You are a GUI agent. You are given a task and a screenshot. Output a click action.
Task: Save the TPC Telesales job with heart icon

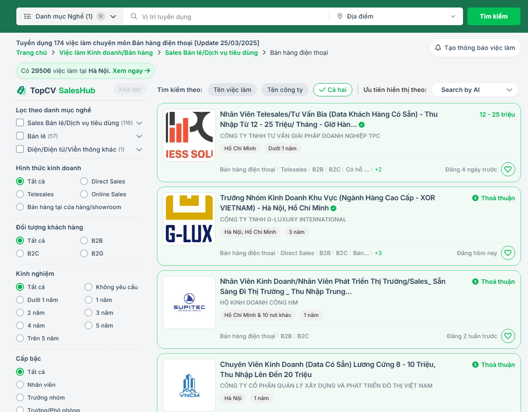click(x=508, y=169)
